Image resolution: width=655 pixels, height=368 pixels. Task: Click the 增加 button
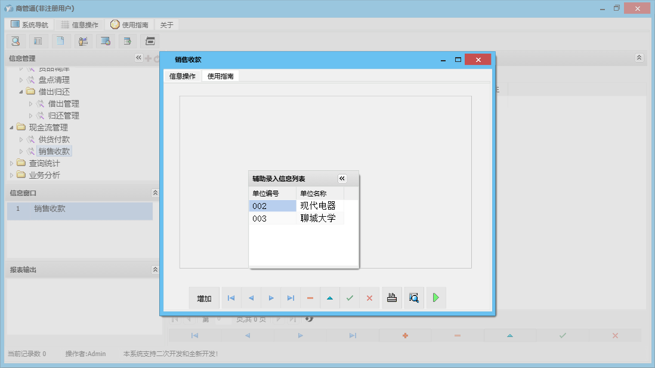204,298
